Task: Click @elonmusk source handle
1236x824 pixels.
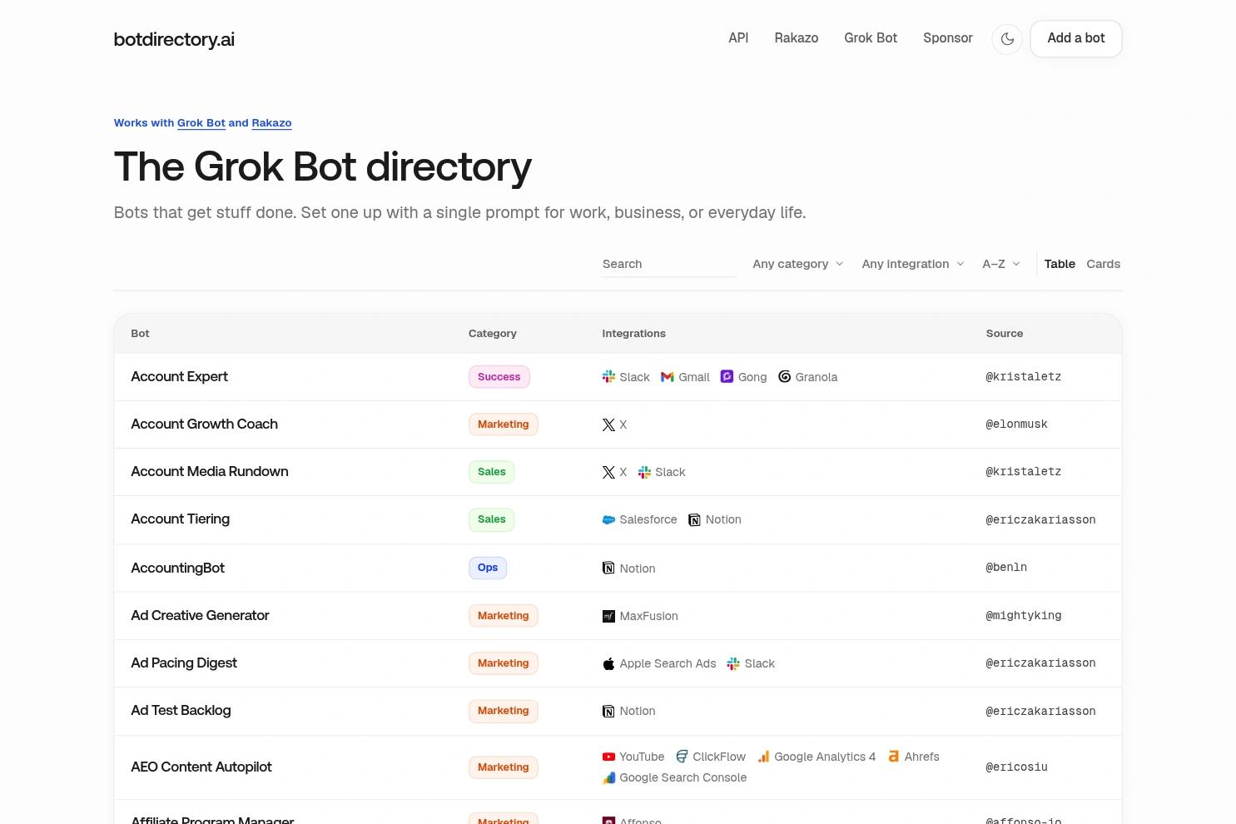Action: tap(1016, 424)
